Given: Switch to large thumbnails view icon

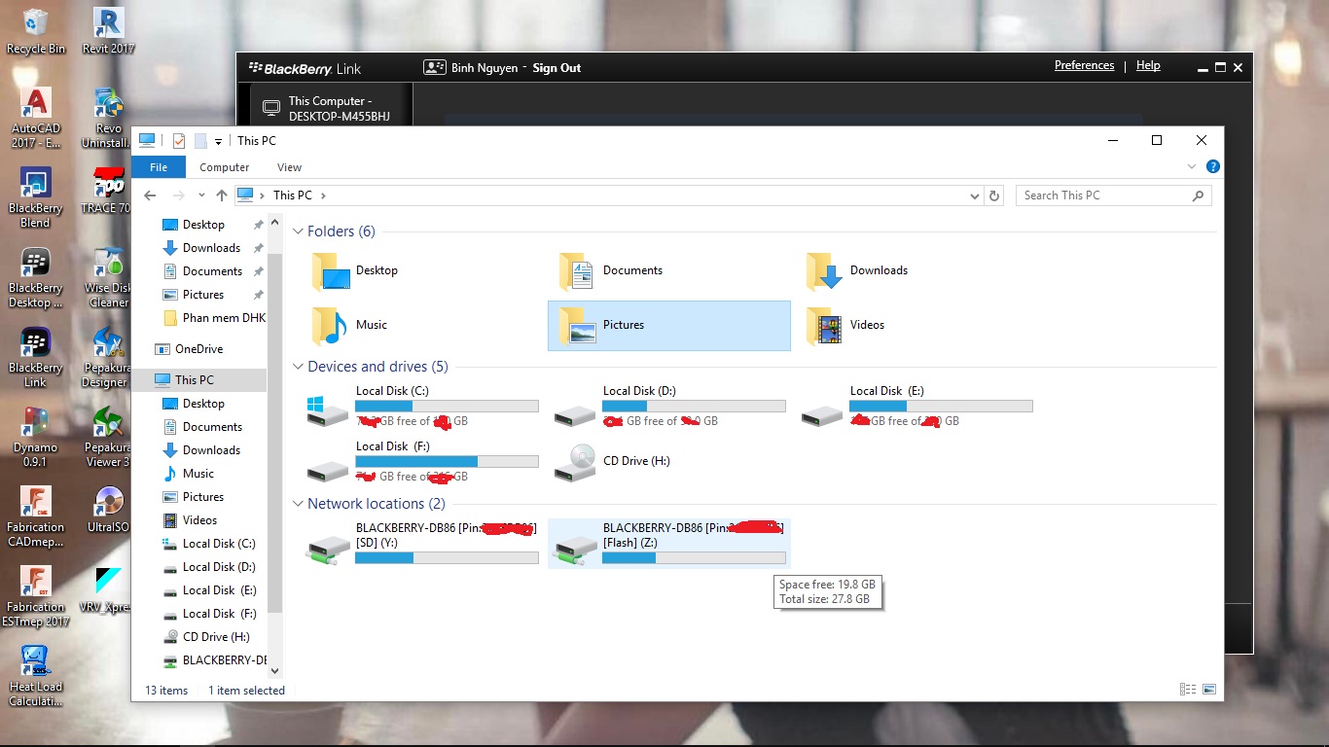Looking at the screenshot, I should (x=1209, y=690).
